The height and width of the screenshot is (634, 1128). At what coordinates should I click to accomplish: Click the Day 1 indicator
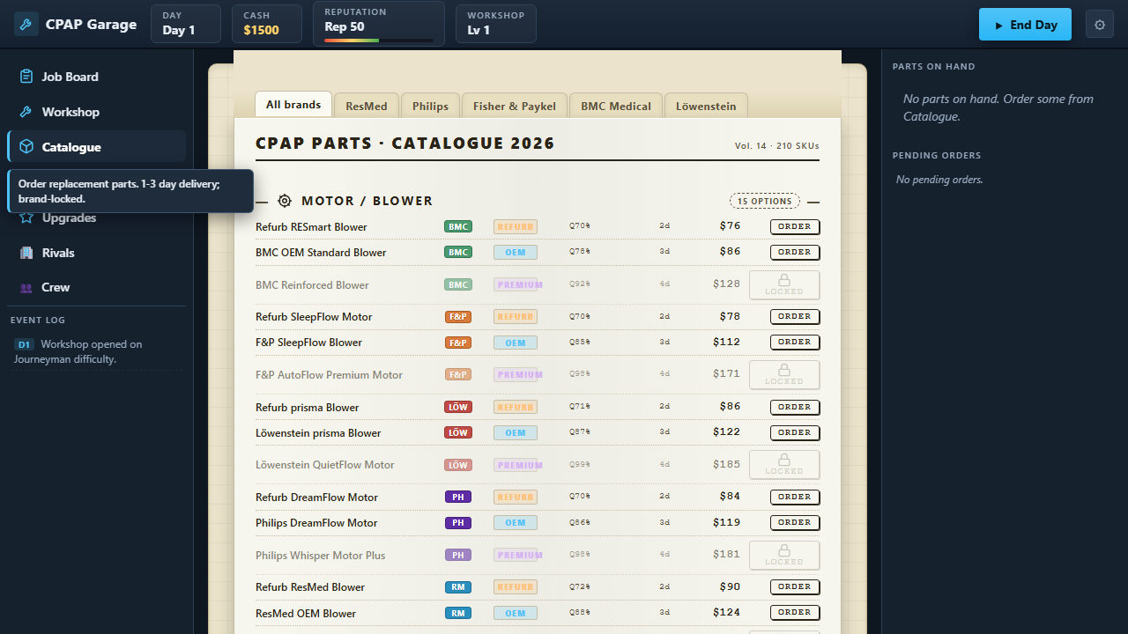[x=186, y=24]
